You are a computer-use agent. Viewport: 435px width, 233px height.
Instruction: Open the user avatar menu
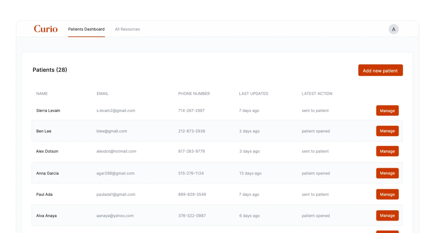(x=393, y=29)
